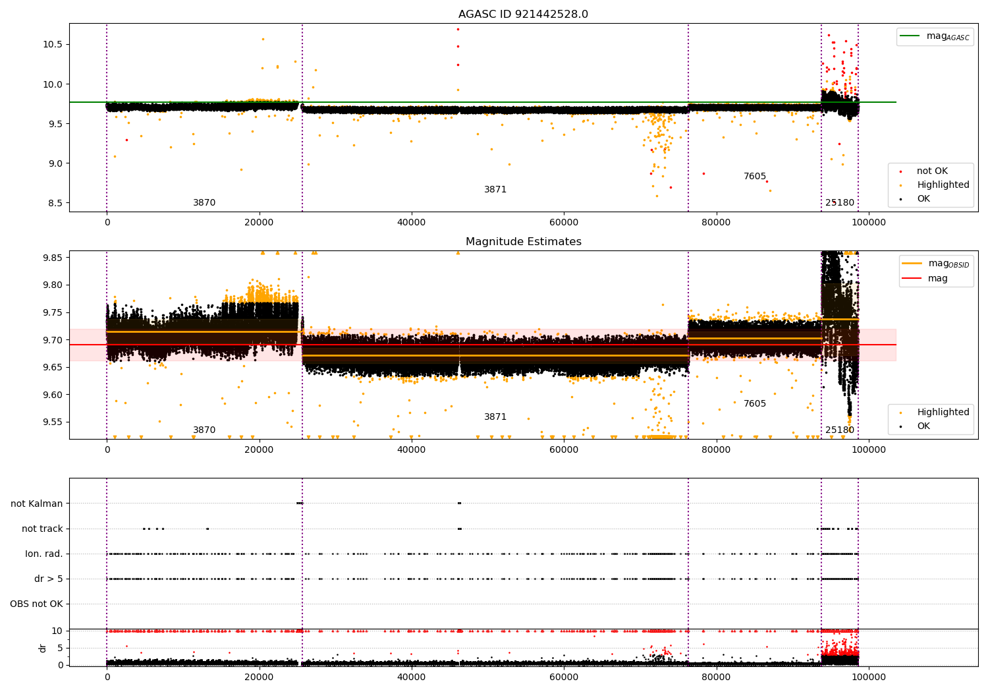This screenshot has width=988, height=692.
Task: Click the 'not OK' legend entry
Action: tap(930, 171)
